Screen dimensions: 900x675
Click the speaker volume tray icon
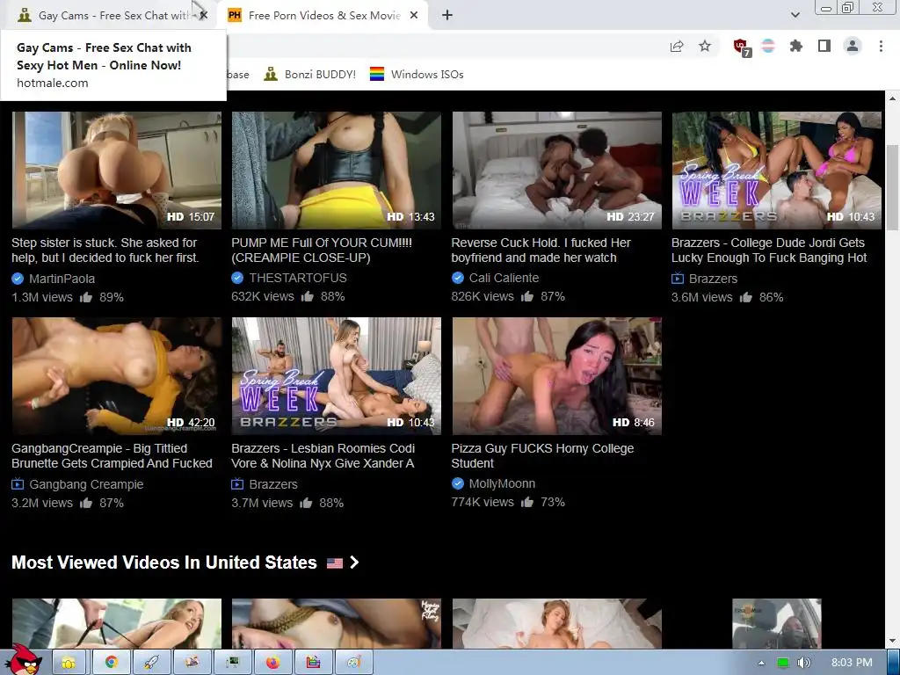pos(803,663)
